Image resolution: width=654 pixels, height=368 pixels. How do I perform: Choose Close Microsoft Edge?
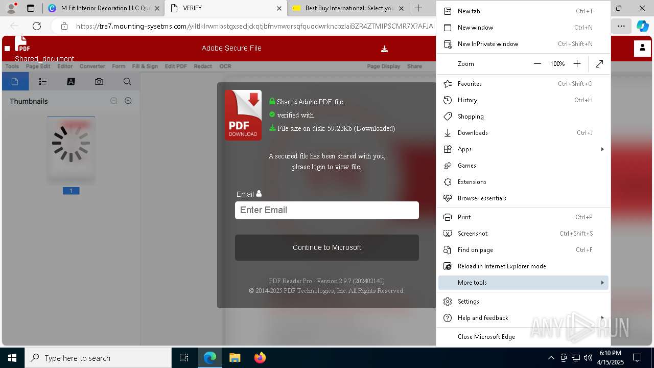click(523, 337)
